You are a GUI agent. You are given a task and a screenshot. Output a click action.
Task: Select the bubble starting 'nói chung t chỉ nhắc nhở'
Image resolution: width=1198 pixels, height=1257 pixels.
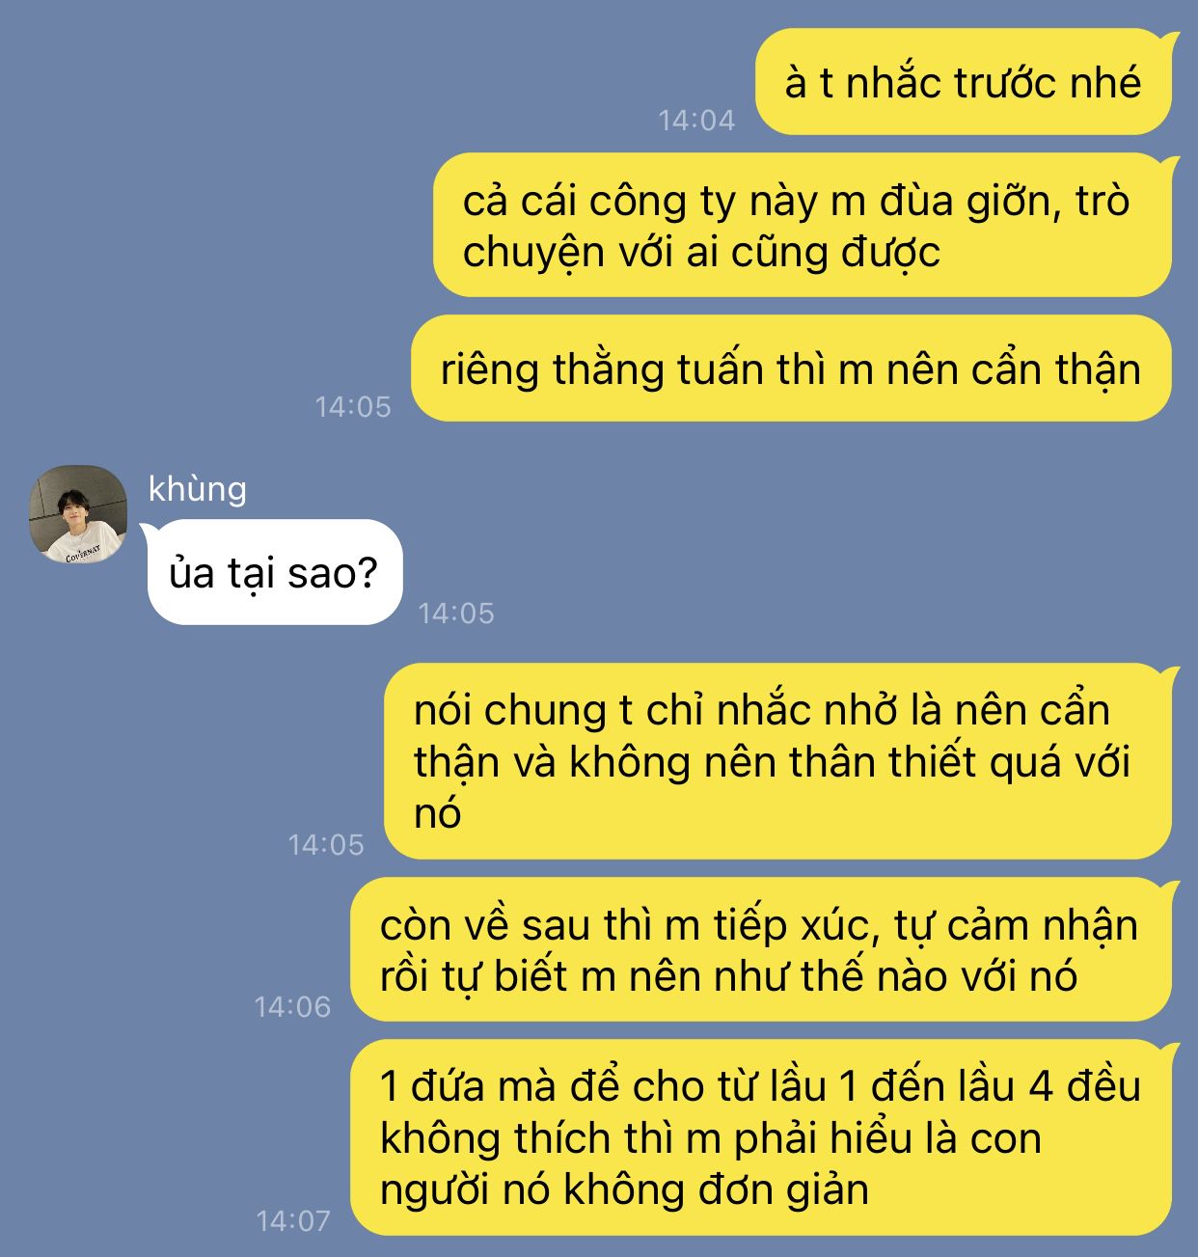(x=777, y=761)
